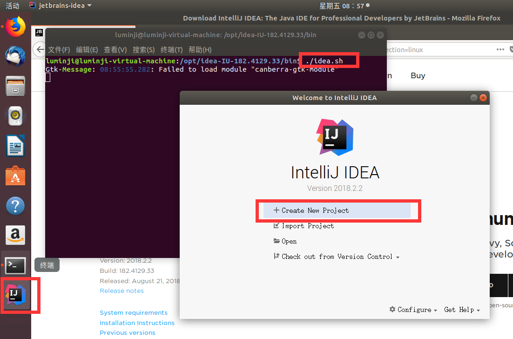Screen dimensions: 513x339
Task: Switch to the Terminal dock icon
Action: coord(15,265)
